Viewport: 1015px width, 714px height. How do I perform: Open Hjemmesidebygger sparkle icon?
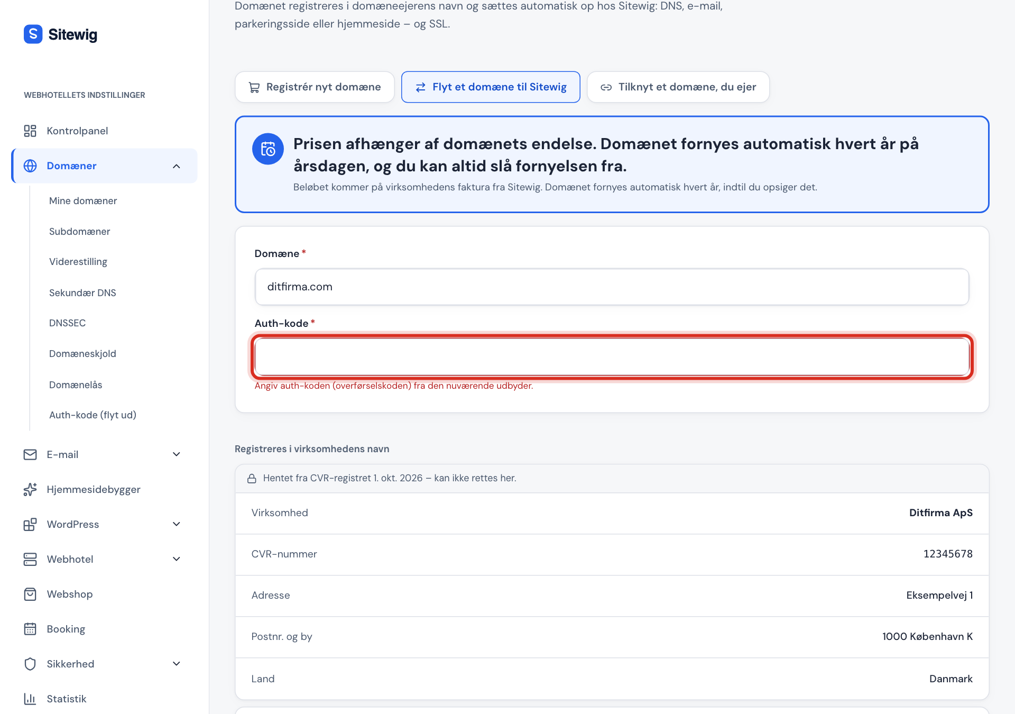30,489
